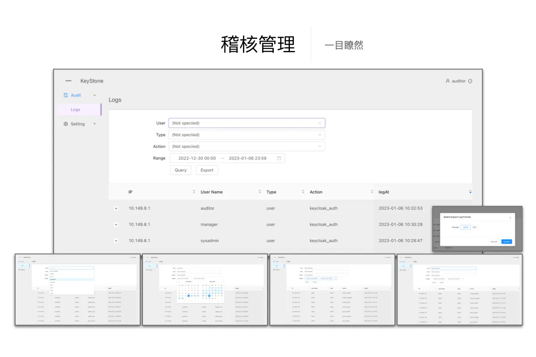Image resolution: width=536 pixels, height=357 pixels.
Task: Click the auditor user profile icon
Action: click(448, 81)
